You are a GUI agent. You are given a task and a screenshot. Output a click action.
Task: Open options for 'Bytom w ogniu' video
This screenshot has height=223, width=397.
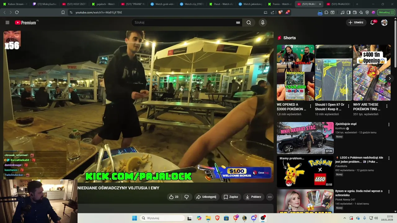(389, 192)
